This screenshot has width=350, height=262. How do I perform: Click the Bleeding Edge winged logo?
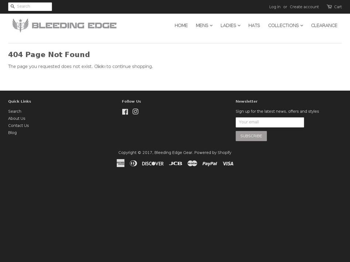tap(64, 25)
